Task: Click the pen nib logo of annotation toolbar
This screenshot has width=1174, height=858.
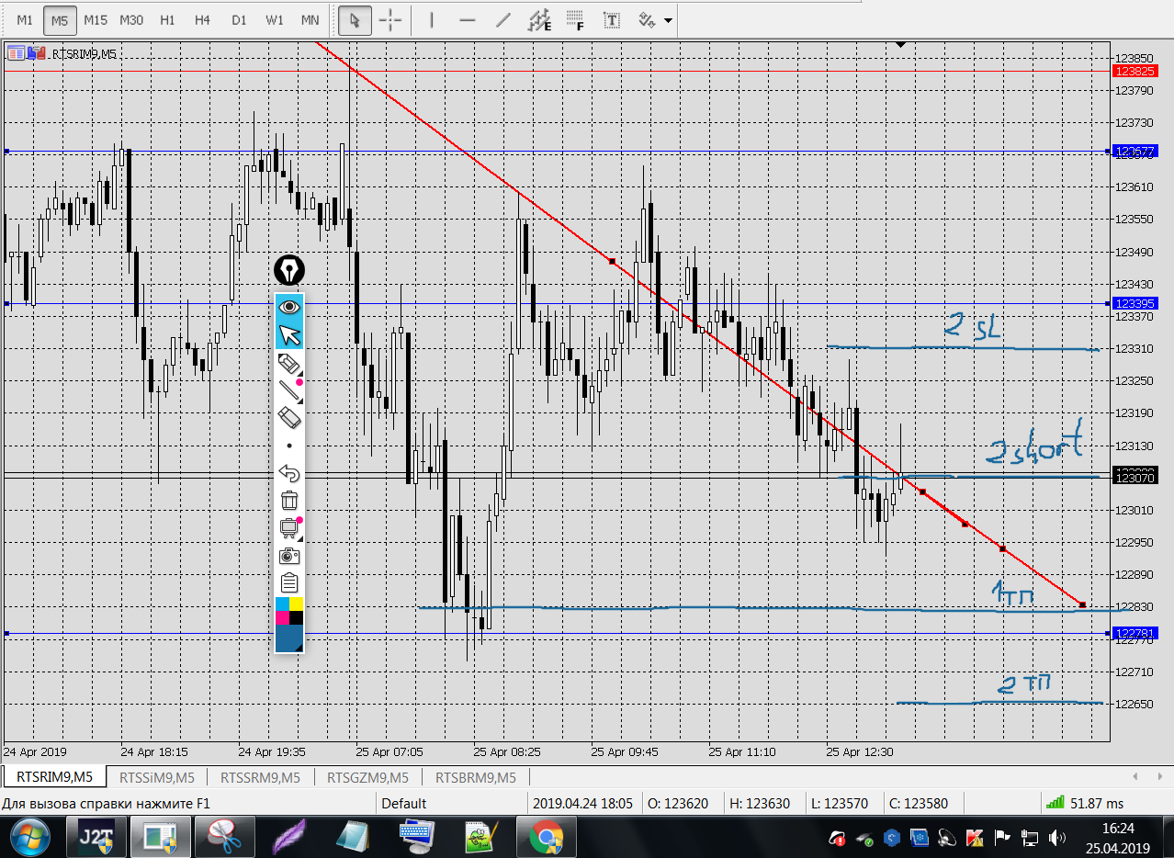Action: (x=289, y=270)
